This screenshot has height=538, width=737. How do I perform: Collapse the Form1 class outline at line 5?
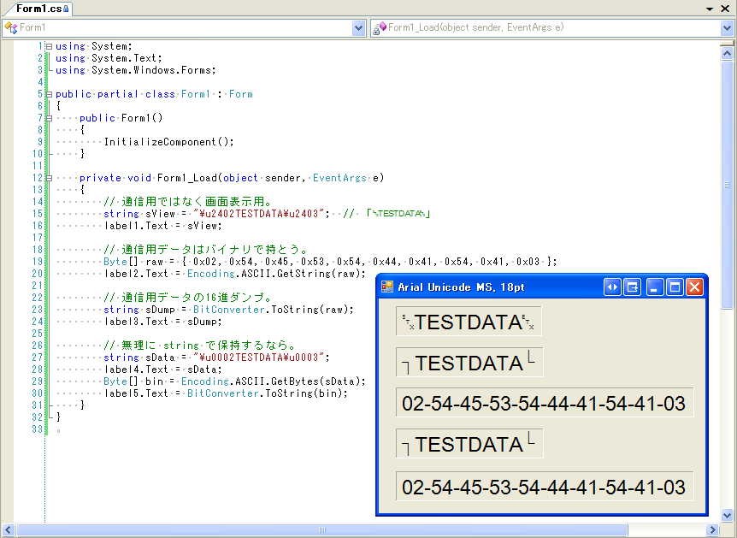(49, 95)
